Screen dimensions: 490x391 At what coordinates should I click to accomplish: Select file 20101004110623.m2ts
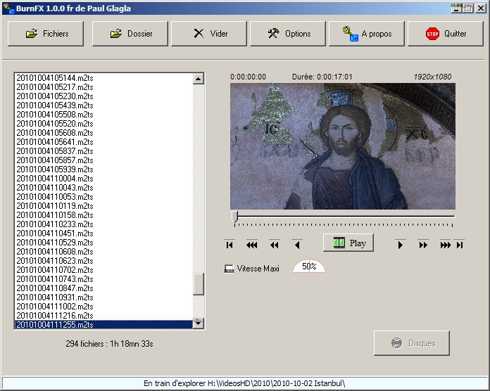pyautogui.click(x=103, y=261)
